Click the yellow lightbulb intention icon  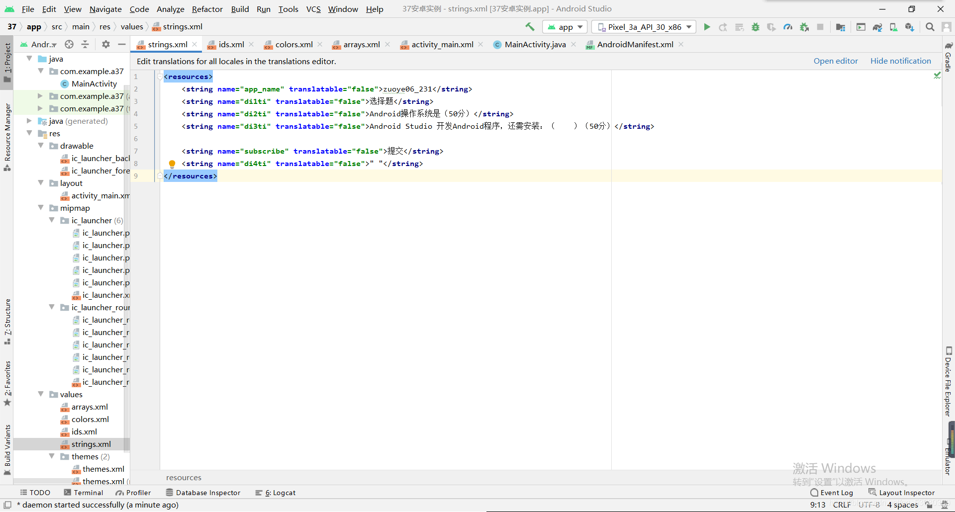(x=172, y=164)
